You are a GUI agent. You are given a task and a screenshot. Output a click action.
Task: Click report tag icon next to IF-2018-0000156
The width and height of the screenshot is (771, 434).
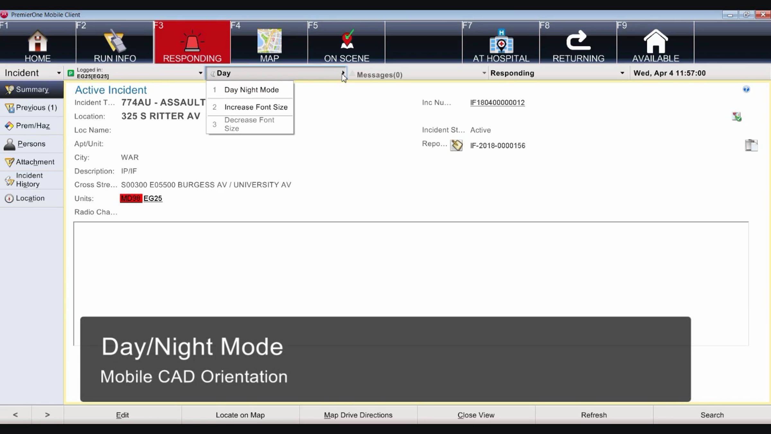tap(456, 145)
